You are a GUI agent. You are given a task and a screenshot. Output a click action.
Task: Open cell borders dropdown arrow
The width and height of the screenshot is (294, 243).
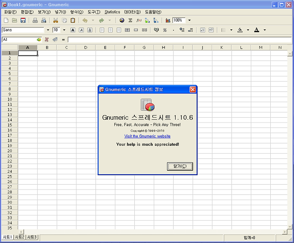coord(232,30)
